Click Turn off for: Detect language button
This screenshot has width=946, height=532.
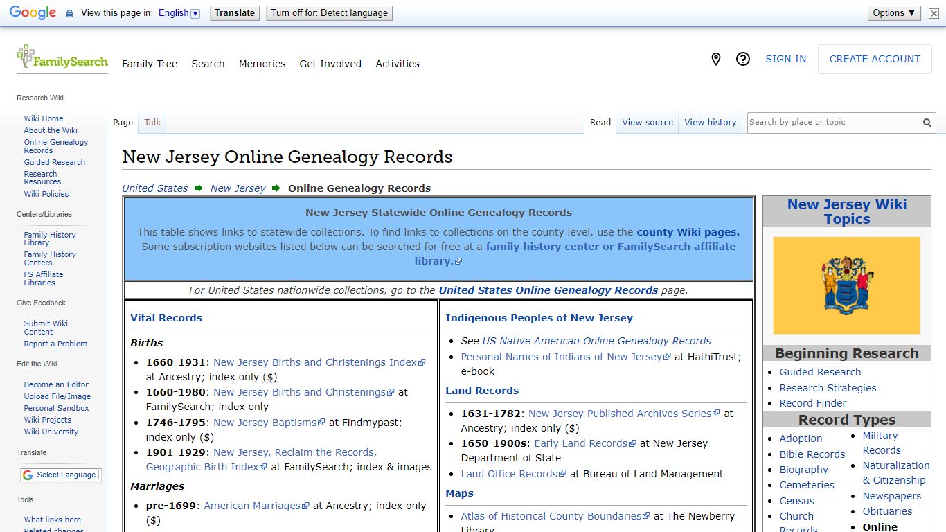329,13
